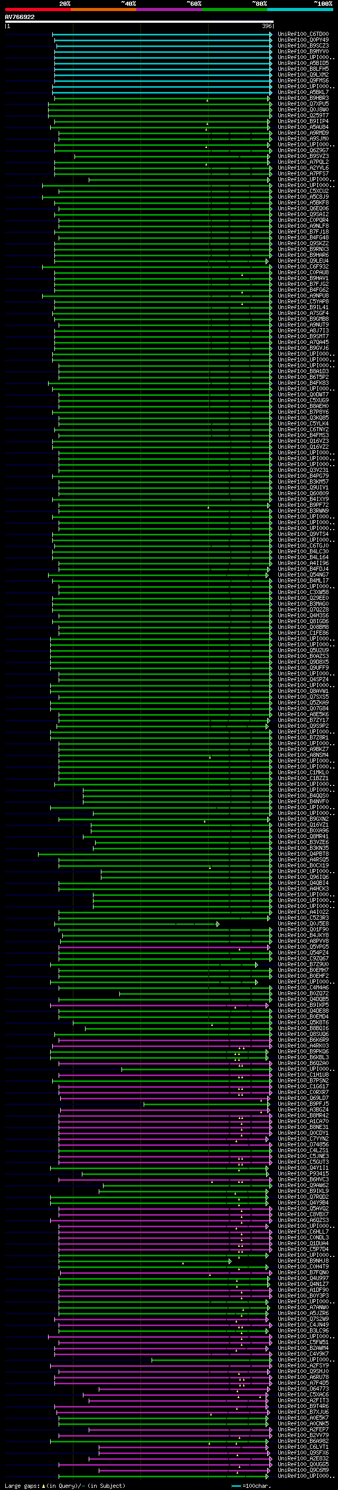Click the =100char. scale legend
The width and height of the screenshot is (338, 1490).
[251, 1486]
